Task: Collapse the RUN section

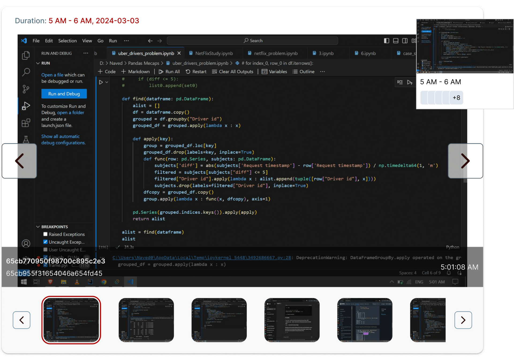Action: click(38, 63)
